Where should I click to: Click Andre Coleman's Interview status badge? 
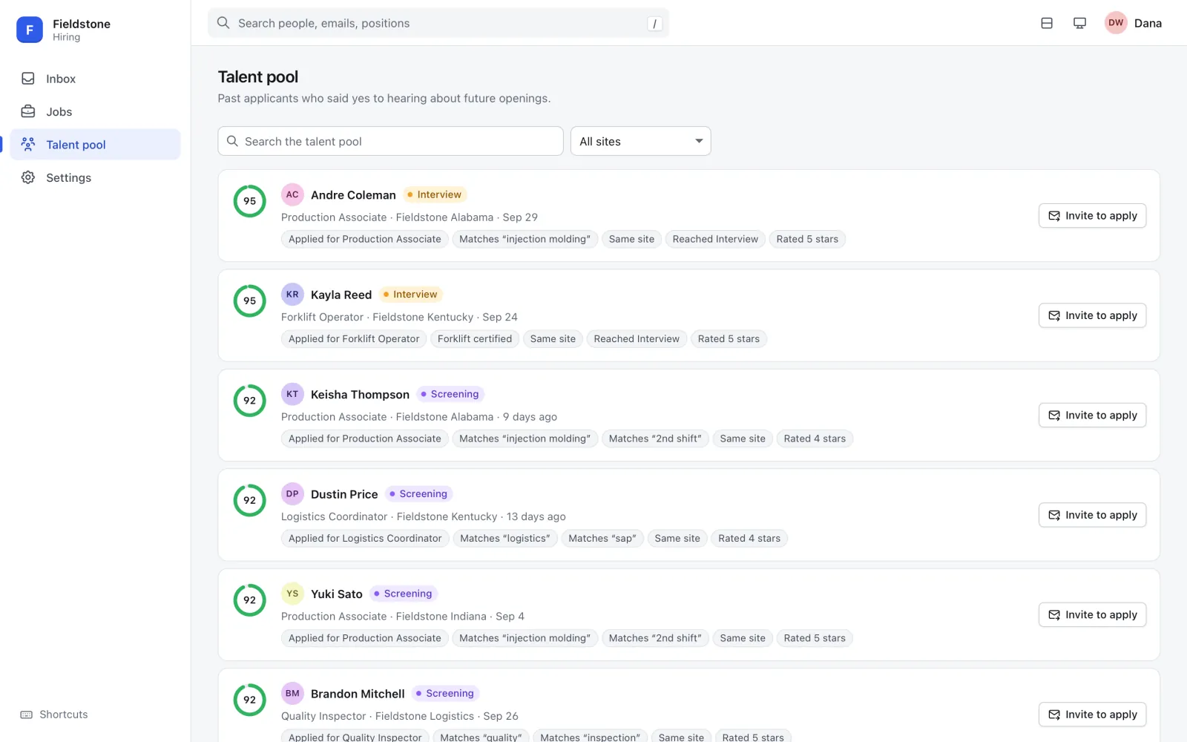(x=435, y=194)
